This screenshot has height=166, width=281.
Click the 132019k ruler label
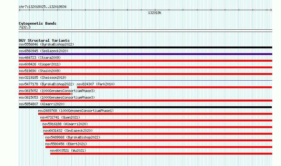[155, 13]
